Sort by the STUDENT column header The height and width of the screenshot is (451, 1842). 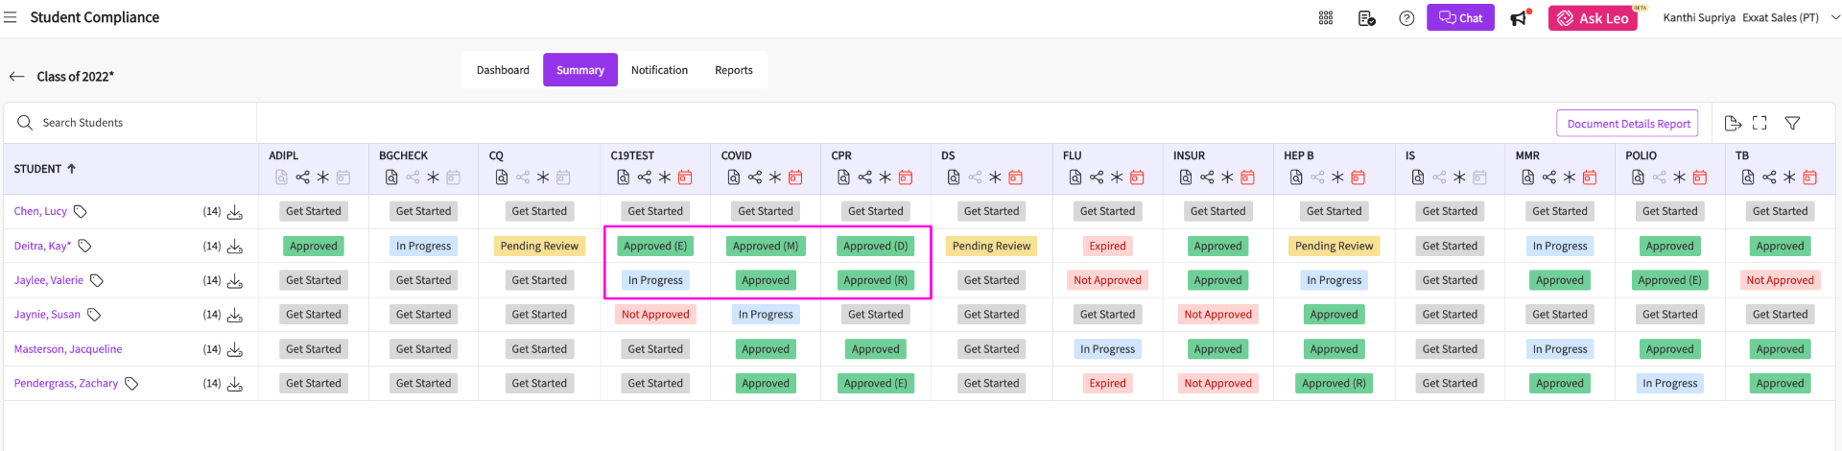pyautogui.click(x=45, y=169)
